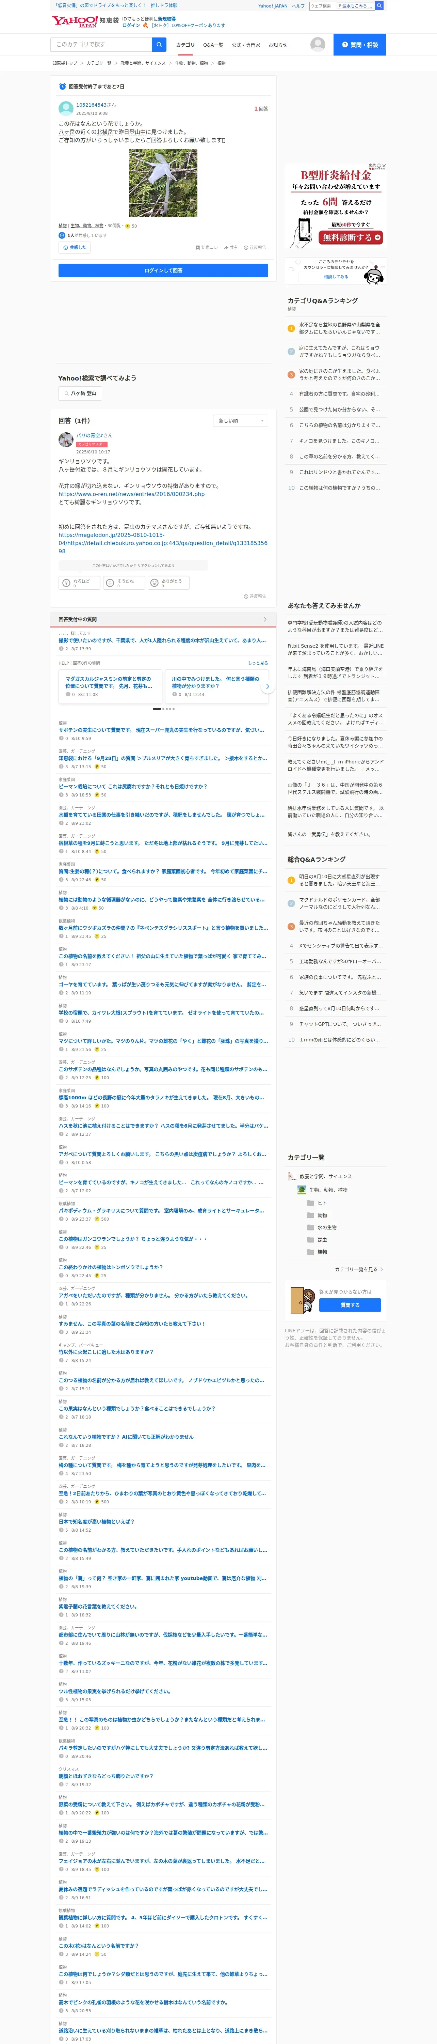Expand the 回答受付中の質問 chevron header
437x2044 pixels.
click(265, 619)
